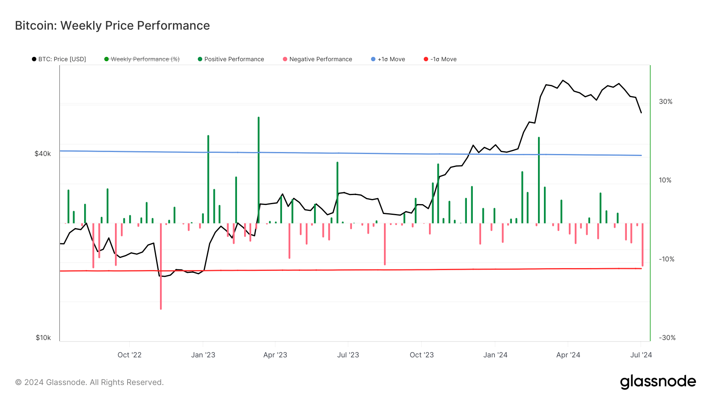The image size is (711, 400).
Task: Click the black BTC Price legend dot
Action: 34,59
